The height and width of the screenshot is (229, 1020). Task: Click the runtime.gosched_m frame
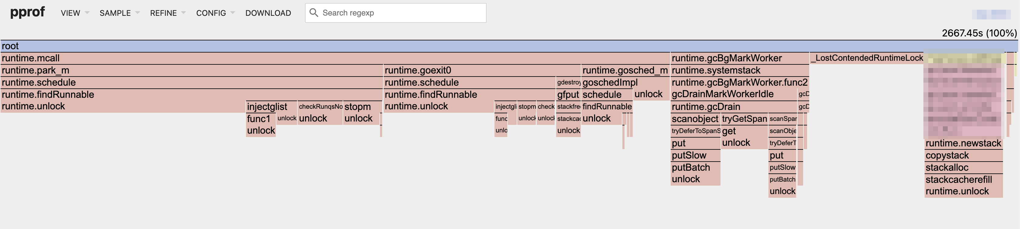coord(625,70)
